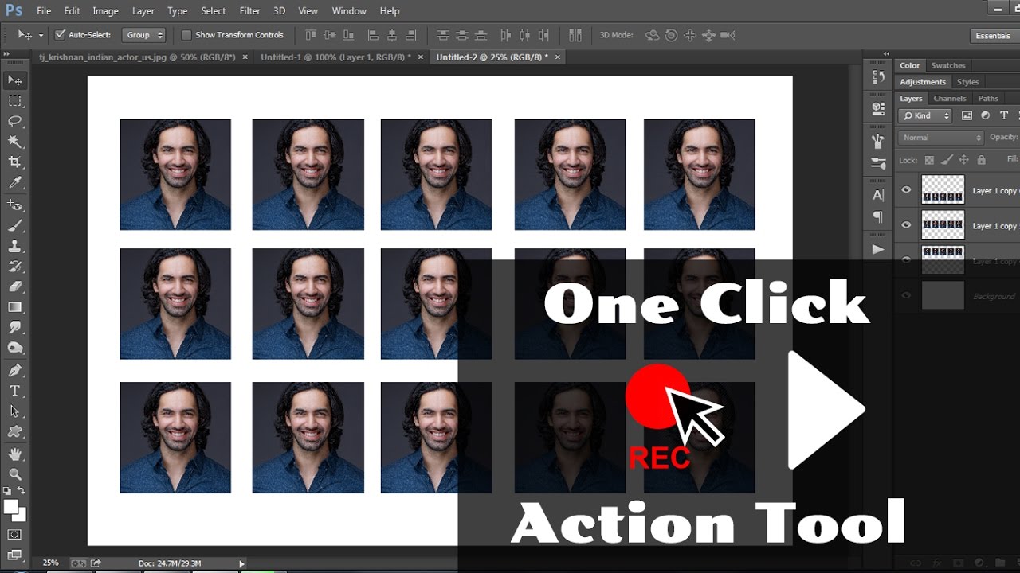Select the Gradient tool
Screen dimensions: 1020x573
(15, 307)
